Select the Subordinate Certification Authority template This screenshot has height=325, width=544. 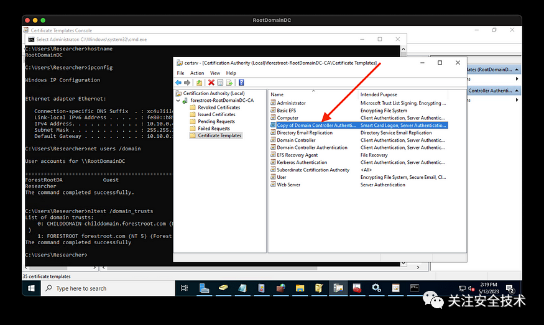313,170
